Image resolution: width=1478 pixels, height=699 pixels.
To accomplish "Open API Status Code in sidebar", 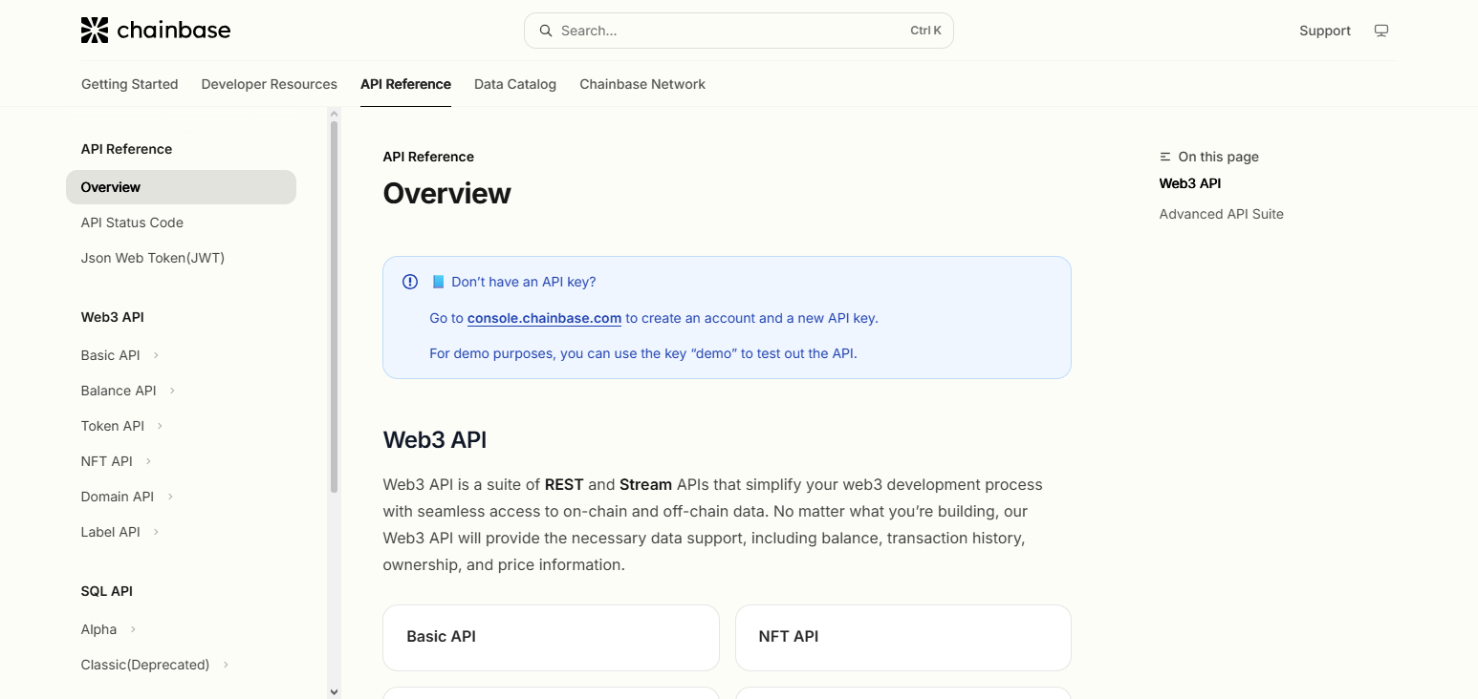I will click(x=132, y=222).
